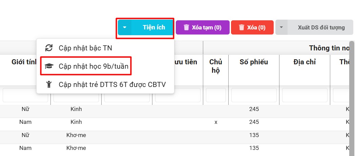Screen dimensions: 357x156
Task: Select the x mark in Chủ hộ column
Action: point(216,122)
